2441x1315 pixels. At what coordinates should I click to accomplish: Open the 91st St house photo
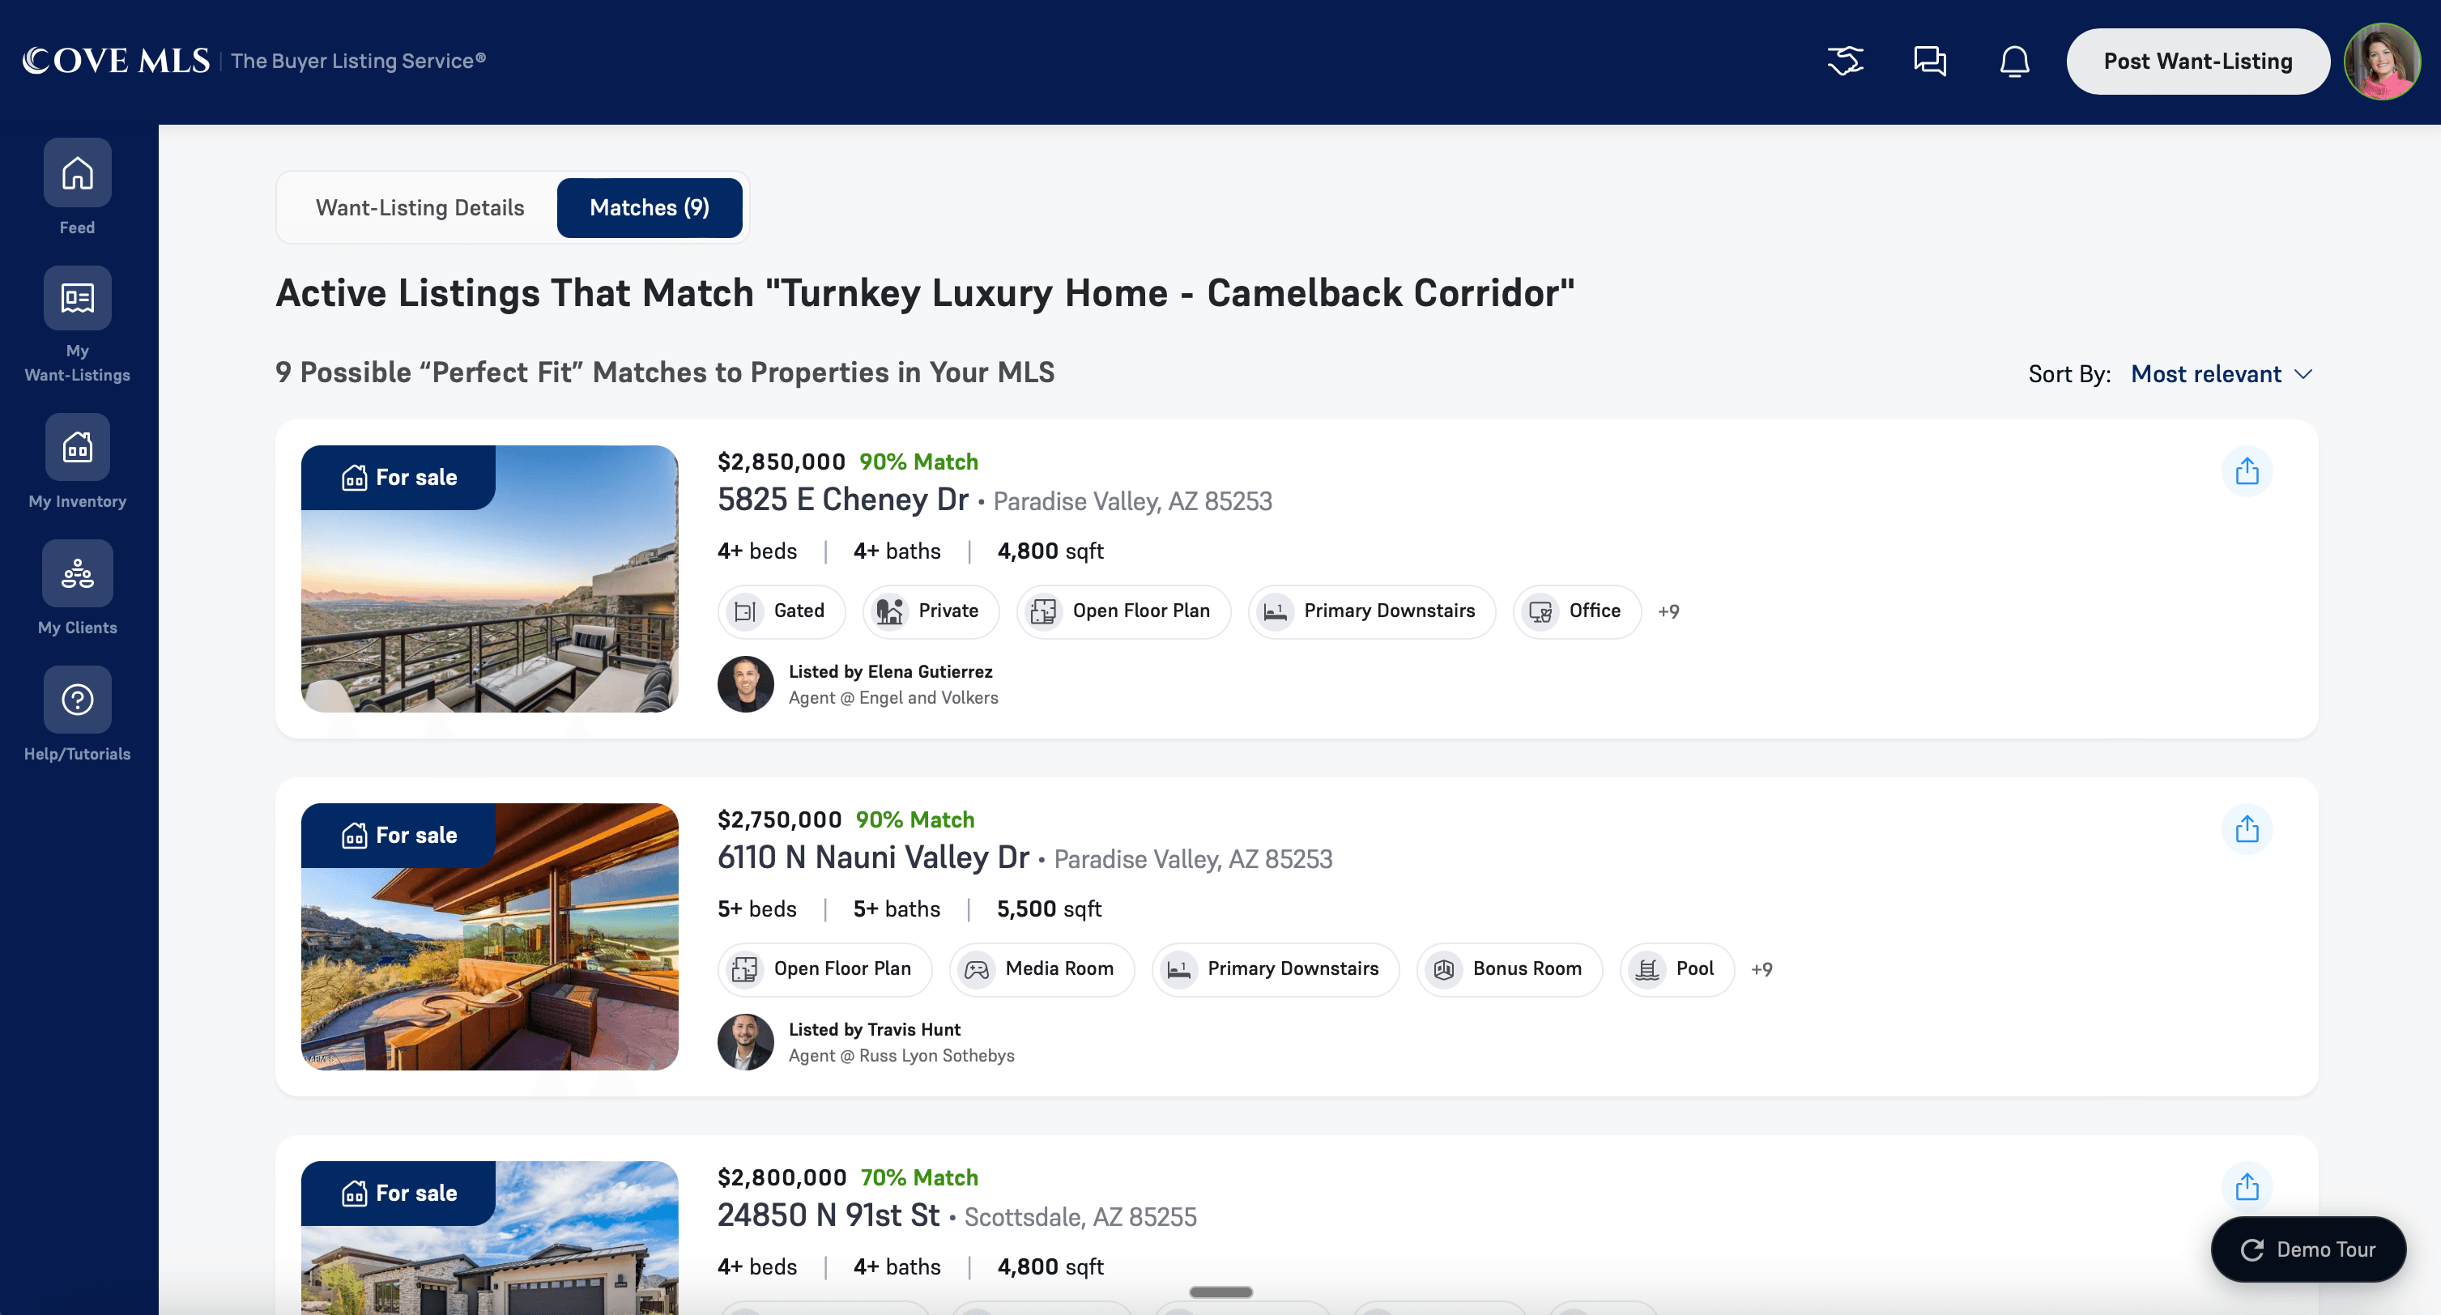489,1237
